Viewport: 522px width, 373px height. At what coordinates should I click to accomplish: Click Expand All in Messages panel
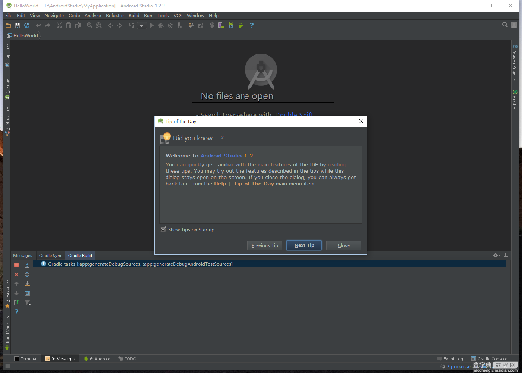click(x=27, y=265)
